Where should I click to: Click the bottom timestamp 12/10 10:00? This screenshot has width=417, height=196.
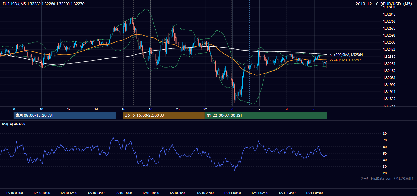[x=41, y=193]
